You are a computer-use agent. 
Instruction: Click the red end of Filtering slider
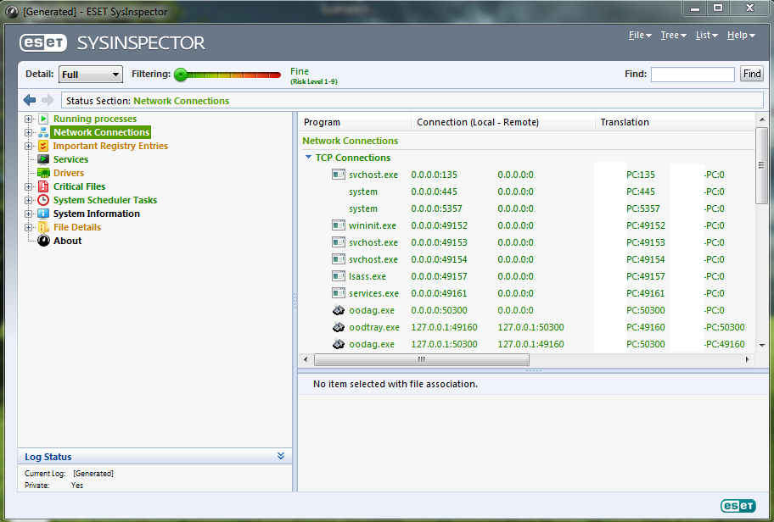coord(276,75)
